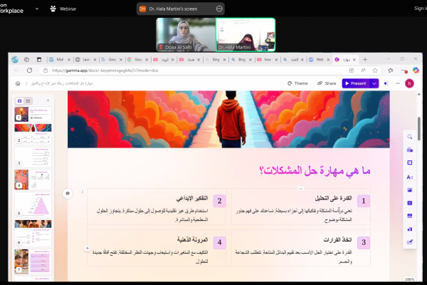427x285 pixels.
Task: Open the screen share options menu
Action: coord(219,9)
